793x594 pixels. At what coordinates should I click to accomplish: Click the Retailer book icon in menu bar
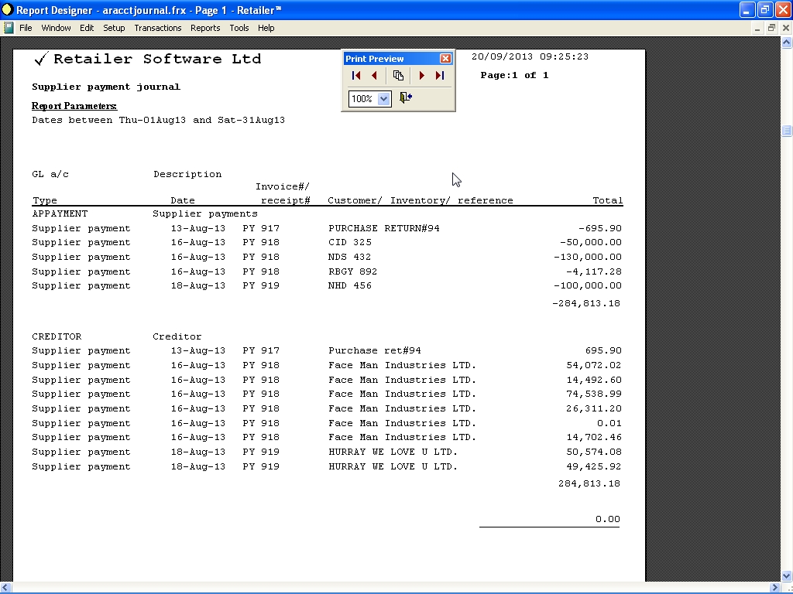(x=9, y=28)
